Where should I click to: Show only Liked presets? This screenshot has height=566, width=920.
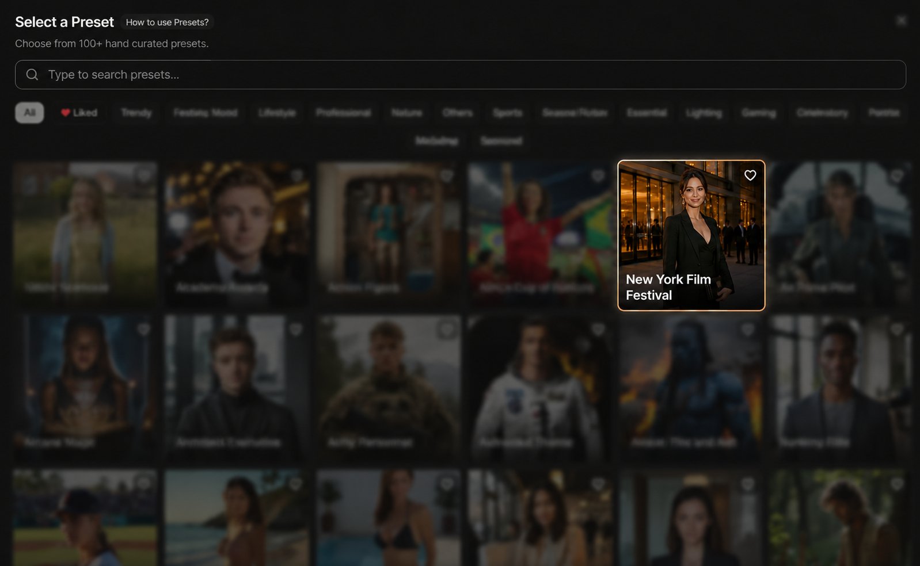point(79,113)
